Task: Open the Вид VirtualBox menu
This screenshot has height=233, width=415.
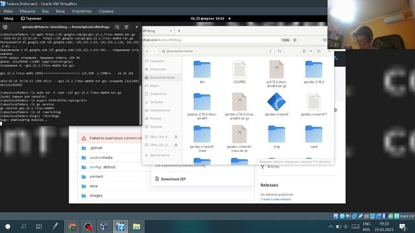Action: coord(45,12)
